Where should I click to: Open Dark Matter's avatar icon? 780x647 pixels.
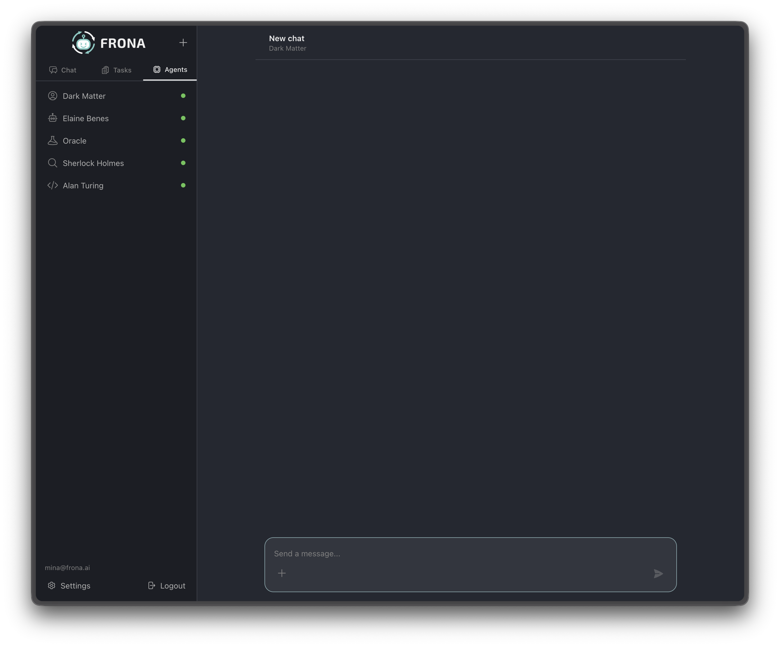(x=52, y=96)
